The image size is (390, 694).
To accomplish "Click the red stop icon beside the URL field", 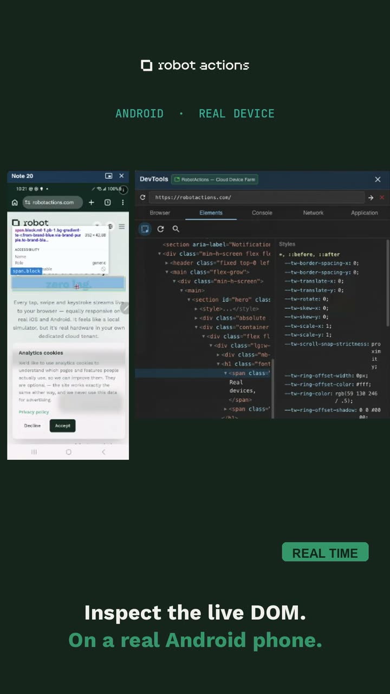I will point(382,198).
